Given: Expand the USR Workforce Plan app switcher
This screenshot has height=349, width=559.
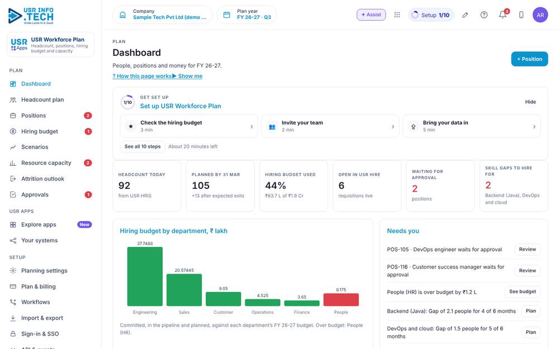Looking at the screenshot, I should point(51,45).
